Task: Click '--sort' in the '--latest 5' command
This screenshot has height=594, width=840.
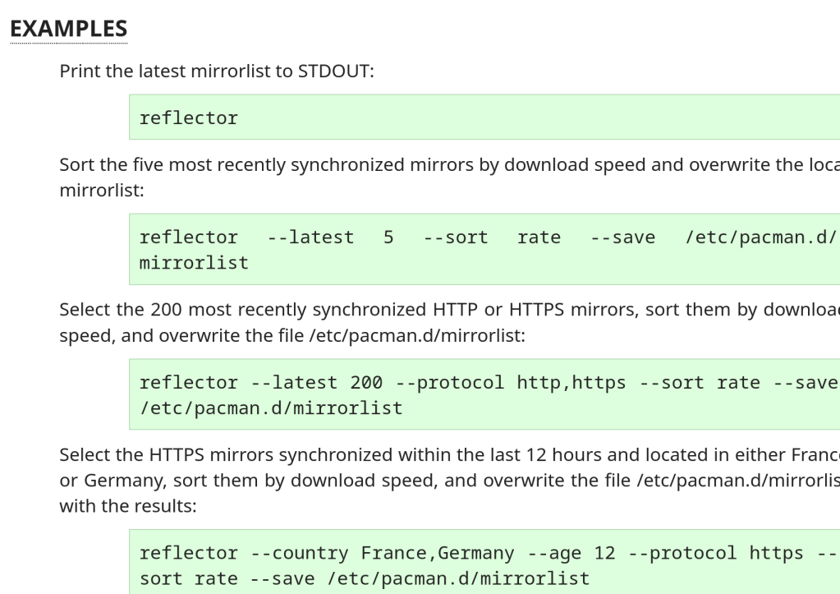Action: coord(456,237)
